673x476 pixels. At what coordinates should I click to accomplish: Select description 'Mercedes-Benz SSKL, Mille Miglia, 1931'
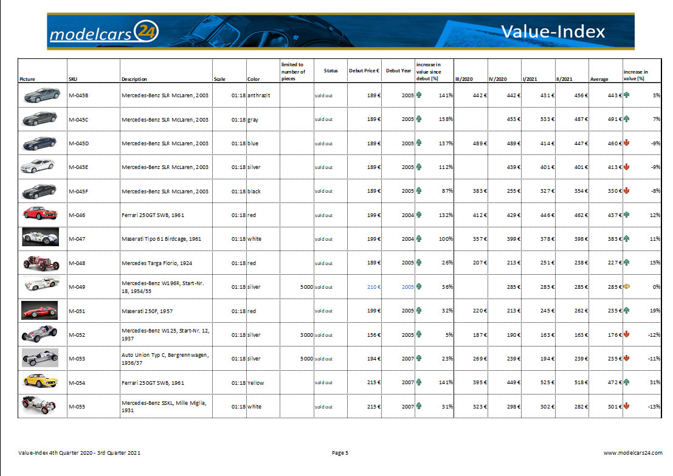[164, 407]
